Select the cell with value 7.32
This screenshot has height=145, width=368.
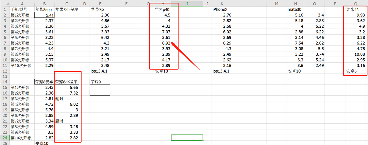[x=67, y=93]
